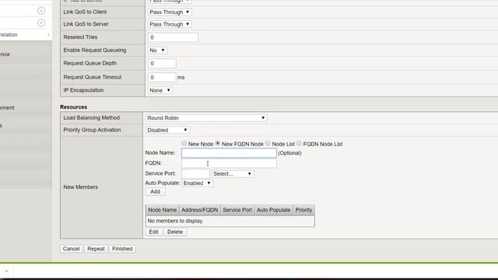This screenshot has height=280, width=498.
Task: Click the Repeat button
Action: [x=96, y=249]
